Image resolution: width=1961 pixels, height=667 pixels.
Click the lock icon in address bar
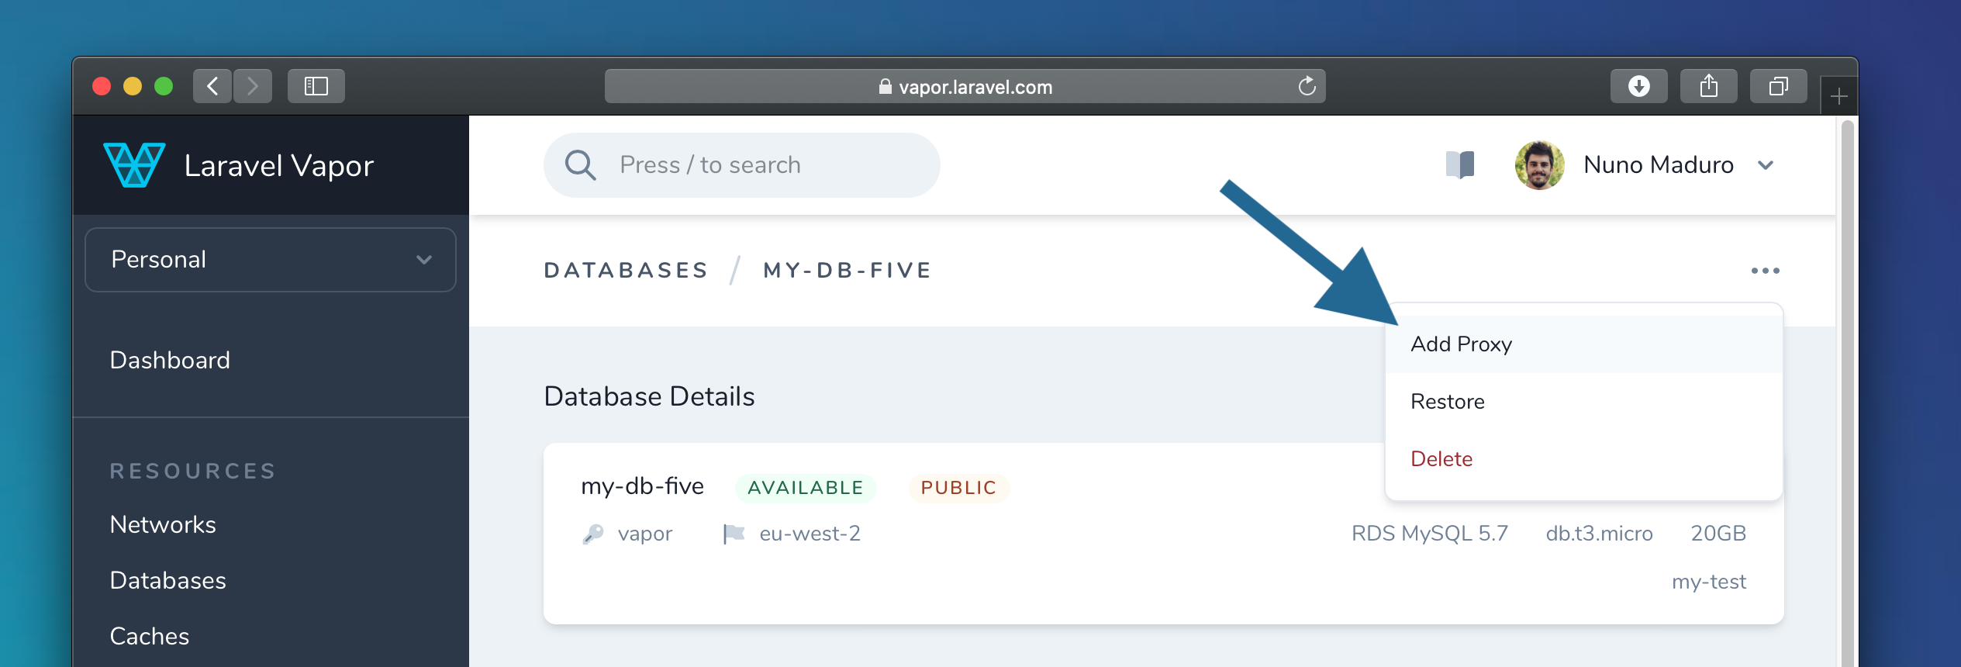[x=885, y=87]
